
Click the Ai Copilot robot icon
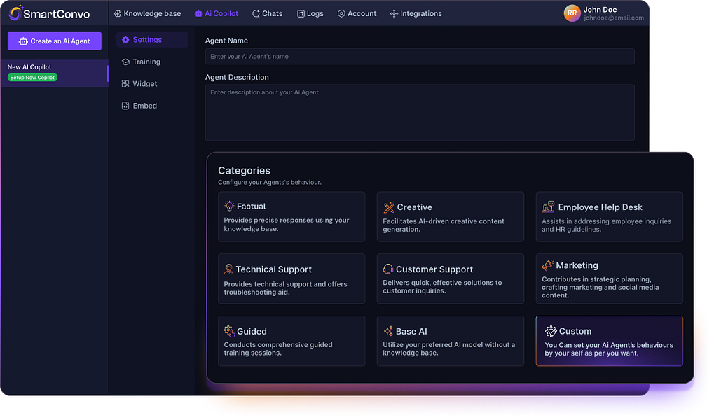pyautogui.click(x=198, y=14)
